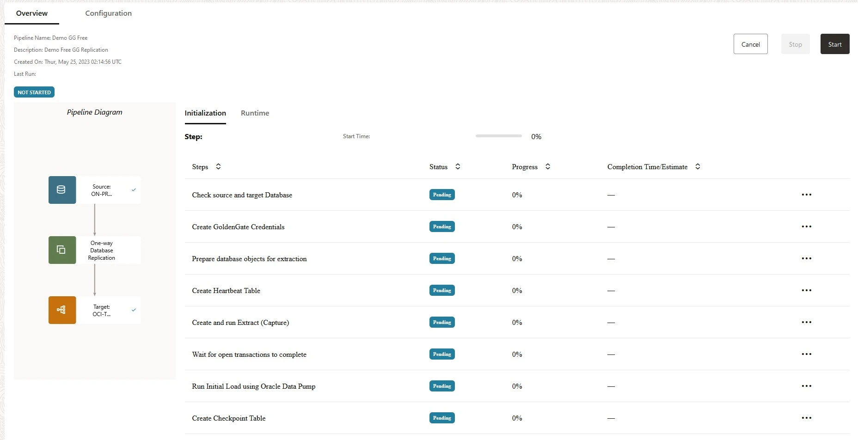
Task: Open actions menu for Create Heartbeat Table
Action: pyautogui.click(x=806, y=290)
